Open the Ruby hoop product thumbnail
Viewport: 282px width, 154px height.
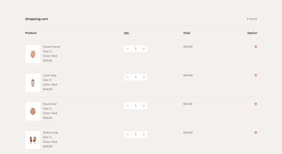coord(33,140)
